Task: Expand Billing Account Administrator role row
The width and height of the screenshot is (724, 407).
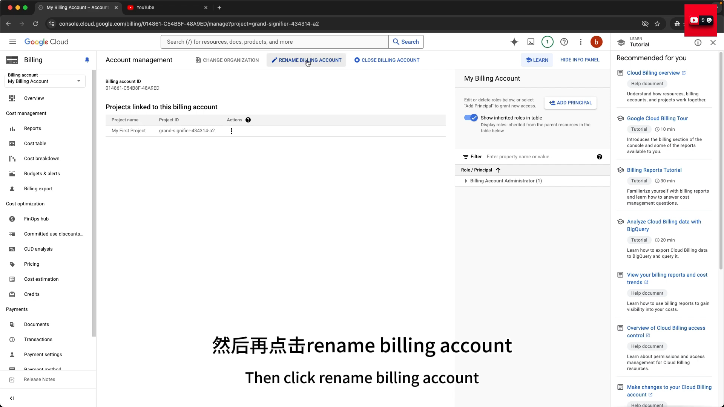Action: tap(466, 181)
